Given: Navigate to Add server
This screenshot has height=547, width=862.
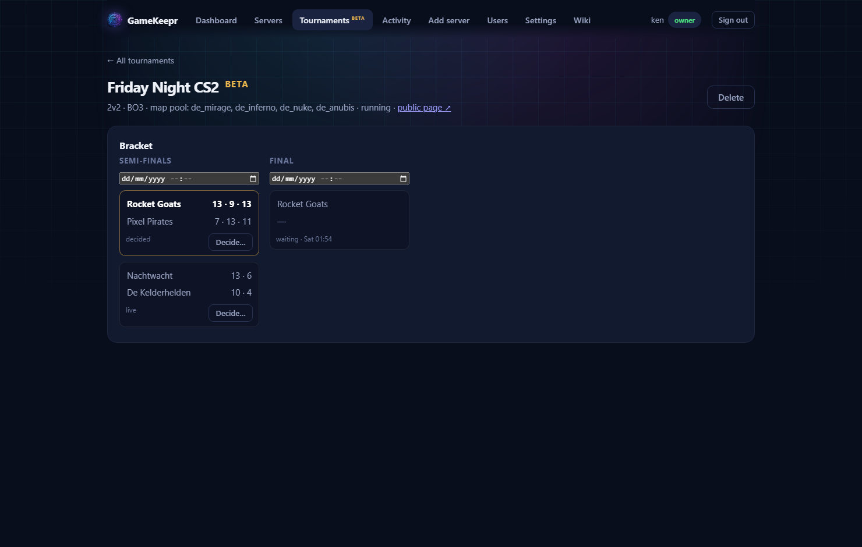Looking at the screenshot, I should pos(448,20).
